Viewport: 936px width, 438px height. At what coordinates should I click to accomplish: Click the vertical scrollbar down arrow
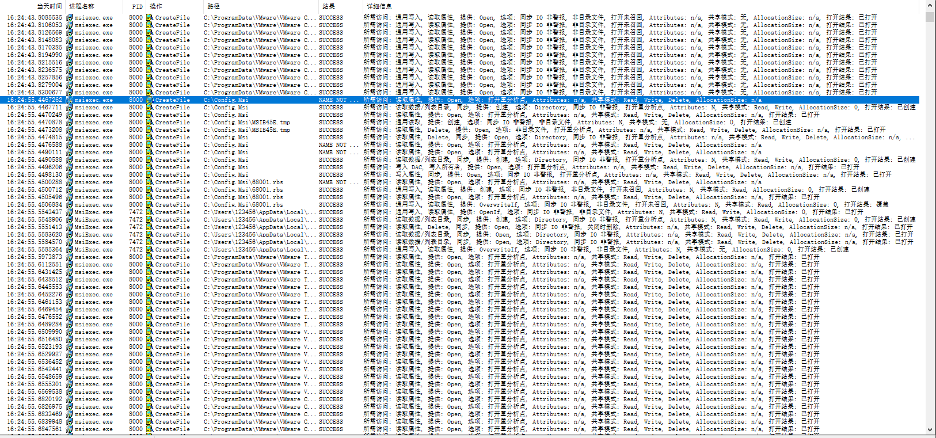(930, 429)
